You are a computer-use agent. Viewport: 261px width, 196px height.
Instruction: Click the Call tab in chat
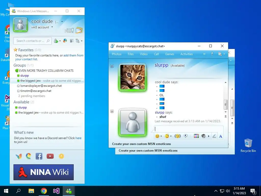tap(156, 54)
